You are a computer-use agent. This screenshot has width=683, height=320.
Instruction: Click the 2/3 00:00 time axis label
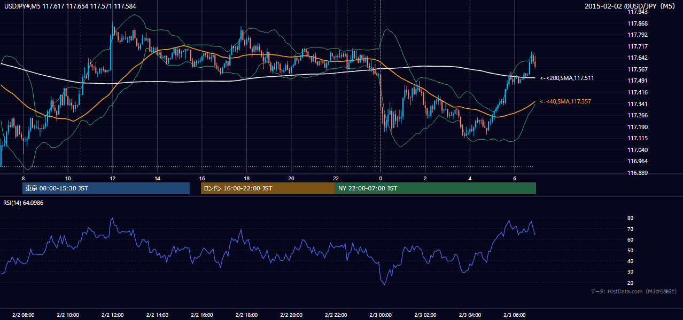click(x=381, y=315)
